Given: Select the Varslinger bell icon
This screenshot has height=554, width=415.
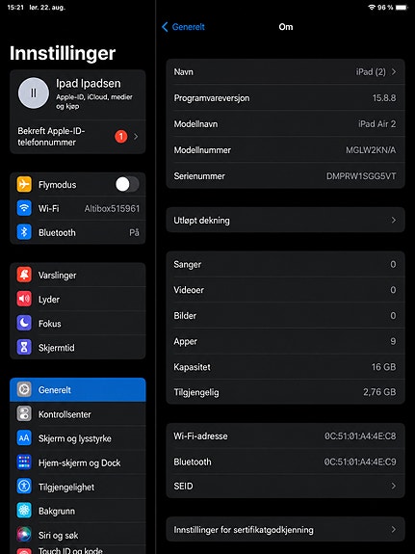Looking at the screenshot, I should [24, 275].
